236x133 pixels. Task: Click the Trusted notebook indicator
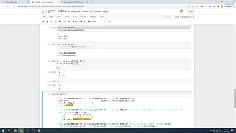167,17
